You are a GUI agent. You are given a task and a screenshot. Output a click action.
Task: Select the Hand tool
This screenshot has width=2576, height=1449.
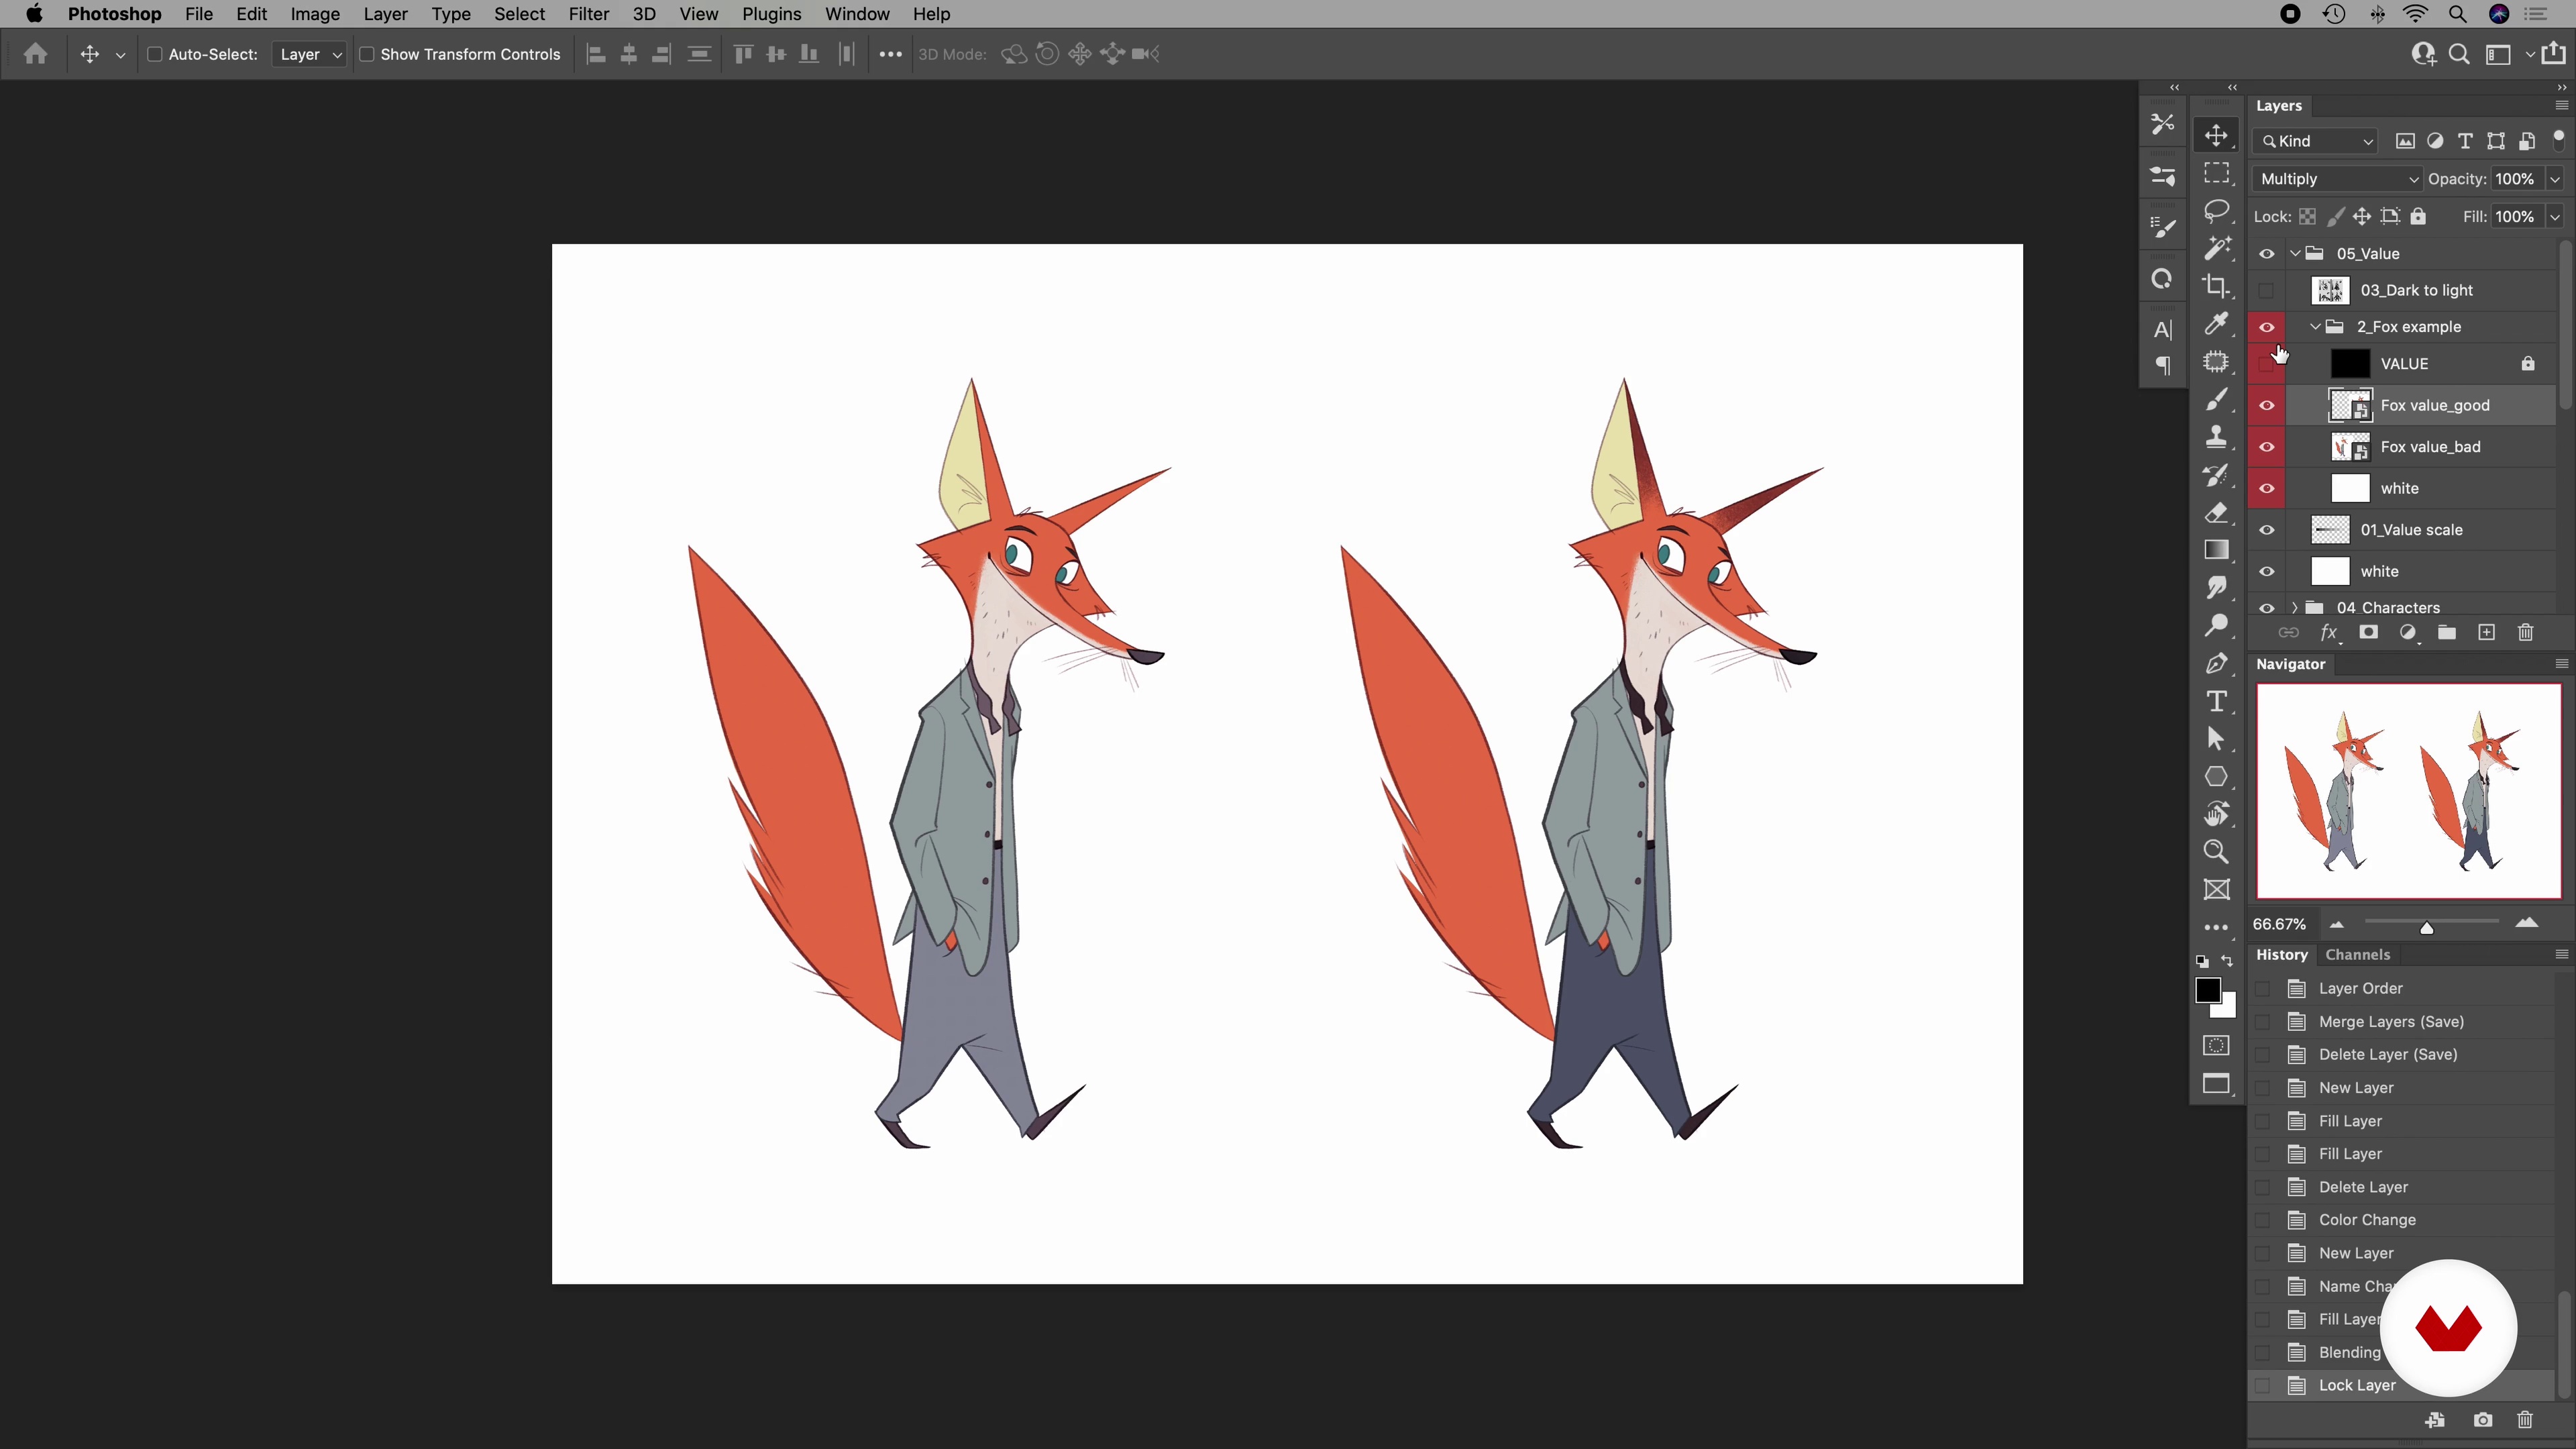coord(2216,815)
